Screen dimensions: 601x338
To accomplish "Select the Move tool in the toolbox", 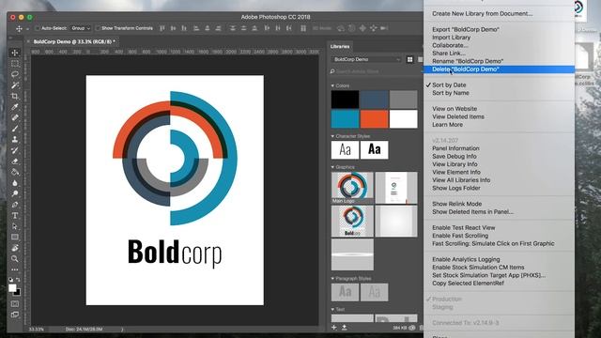I will (x=15, y=53).
